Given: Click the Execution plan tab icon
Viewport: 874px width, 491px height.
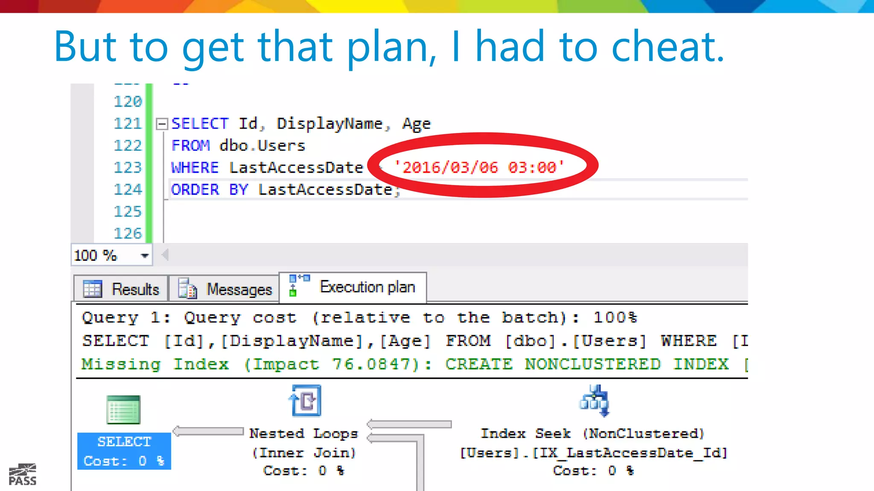Looking at the screenshot, I should (x=299, y=285).
